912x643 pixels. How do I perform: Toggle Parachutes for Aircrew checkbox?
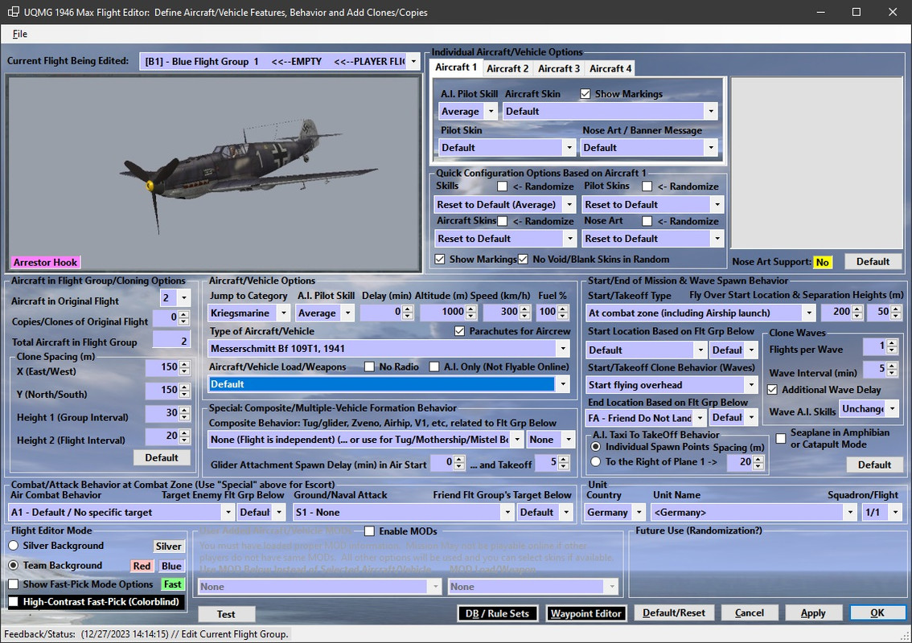tap(459, 331)
